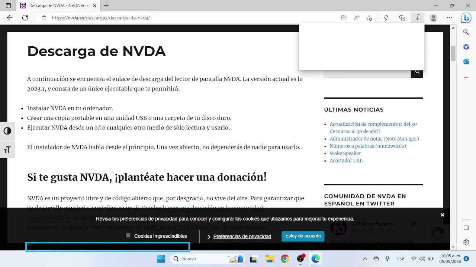Open OneDrive cloud tray icon
Screen dimensions: 476x267
pyautogui.click(x=376, y=259)
